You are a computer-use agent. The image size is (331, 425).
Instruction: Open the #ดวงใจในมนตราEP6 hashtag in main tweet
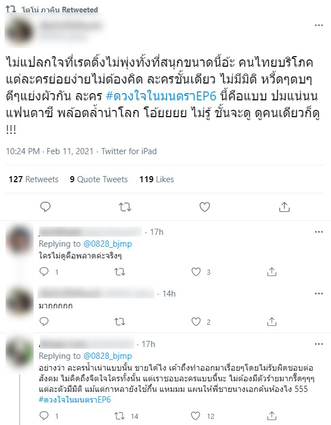[x=161, y=96]
